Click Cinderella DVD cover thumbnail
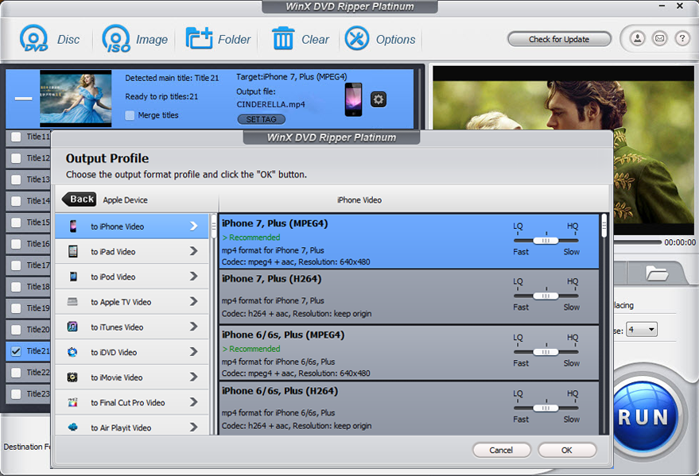The width and height of the screenshot is (699, 476). [x=76, y=99]
